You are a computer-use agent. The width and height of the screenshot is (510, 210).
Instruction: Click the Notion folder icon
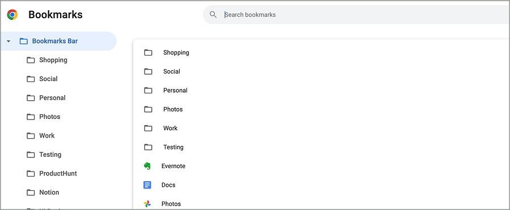31,192
